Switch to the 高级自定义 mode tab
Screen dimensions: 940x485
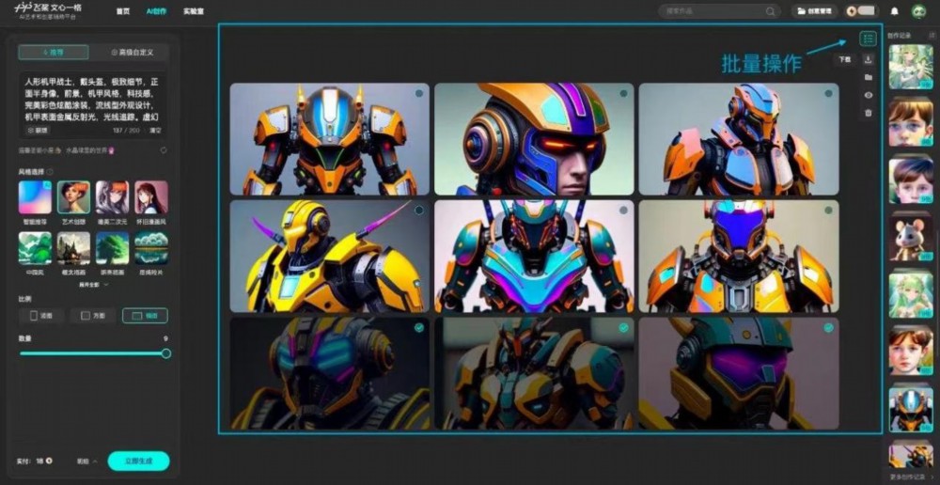[x=132, y=52]
